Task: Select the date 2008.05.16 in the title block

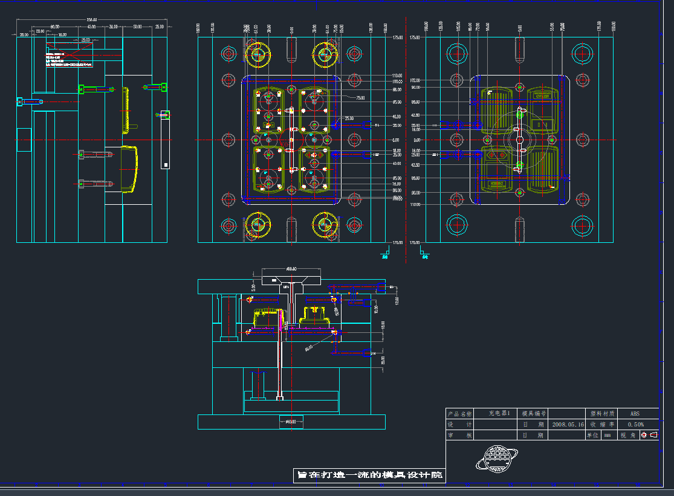Action: click(568, 425)
